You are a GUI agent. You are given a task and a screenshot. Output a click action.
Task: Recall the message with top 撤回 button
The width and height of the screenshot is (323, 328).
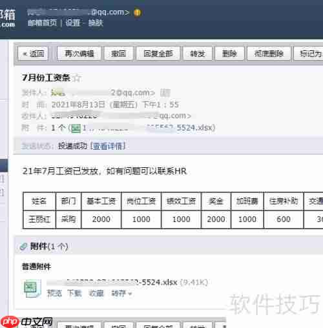coord(119,54)
